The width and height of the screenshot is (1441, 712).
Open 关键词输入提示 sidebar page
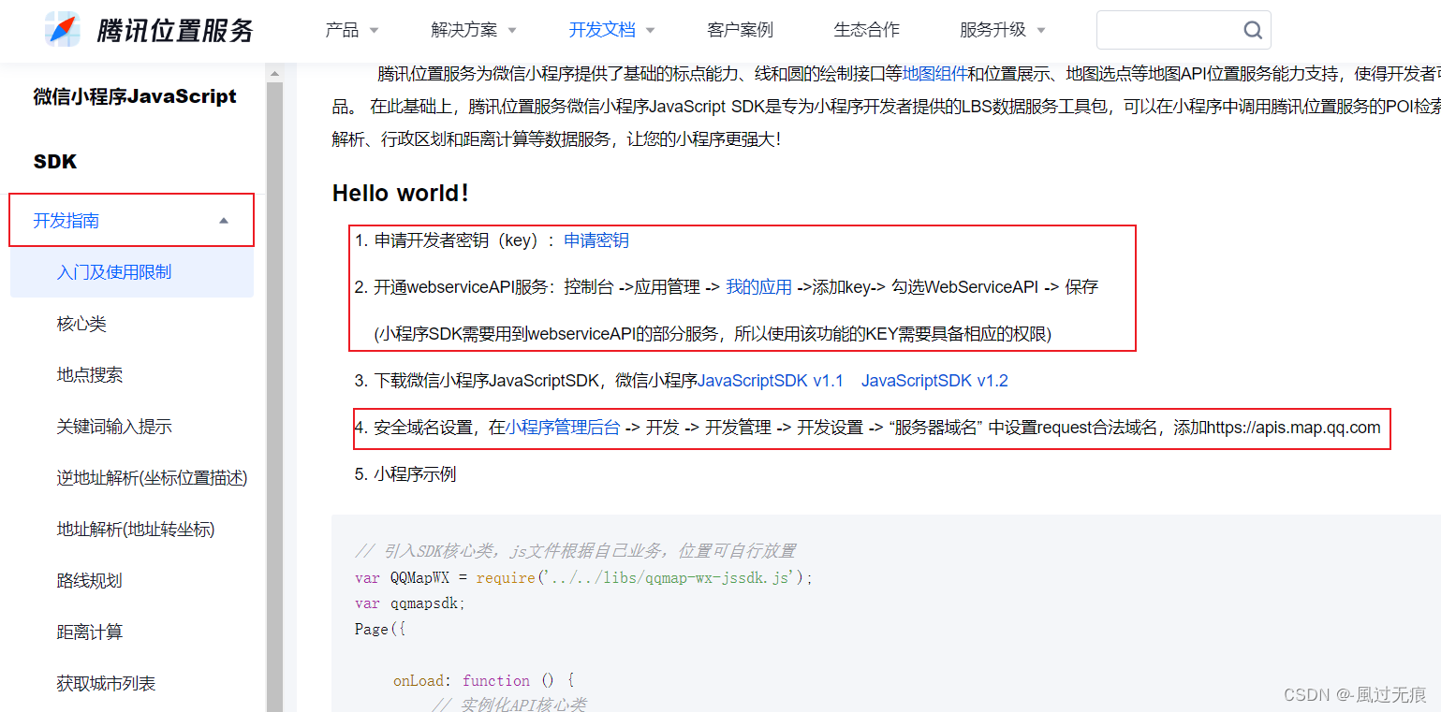(x=114, y=427)
